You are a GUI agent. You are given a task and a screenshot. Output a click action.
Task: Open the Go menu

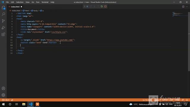tap(33, 2)
